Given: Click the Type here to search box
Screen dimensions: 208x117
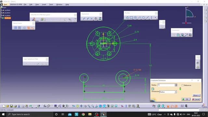Looking at the screenshot, I should point(30,114).
